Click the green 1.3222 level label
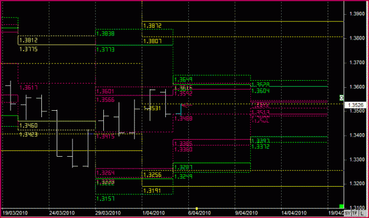The height and width of the screenshot is (218, 369). click(x=106, y=183)
